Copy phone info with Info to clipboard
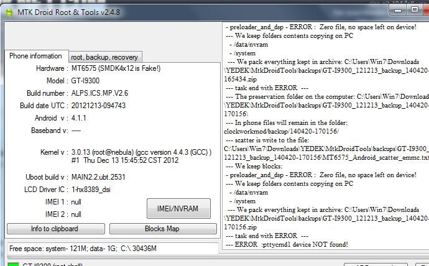 [56, 229]
